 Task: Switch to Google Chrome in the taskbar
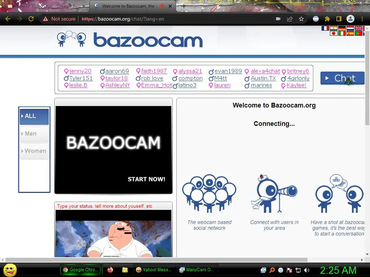pyautogui.click(x=81, y=270)
